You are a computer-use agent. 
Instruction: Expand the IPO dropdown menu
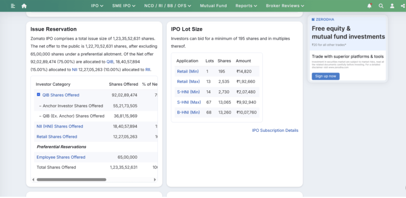(x=97, y=6)
